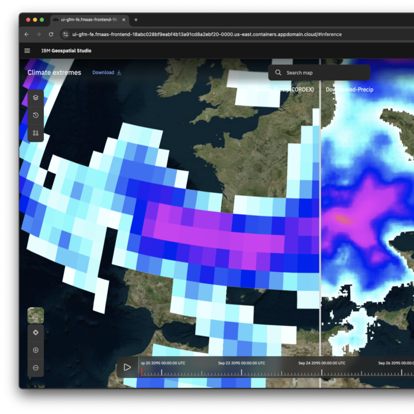
Task: Open the examples grid icon
Action: point(35,133)
